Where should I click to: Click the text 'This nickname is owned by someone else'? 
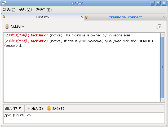coord(97,35)
